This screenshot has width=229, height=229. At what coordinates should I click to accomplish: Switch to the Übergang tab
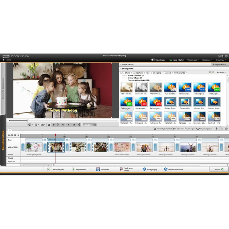[157, 73]
